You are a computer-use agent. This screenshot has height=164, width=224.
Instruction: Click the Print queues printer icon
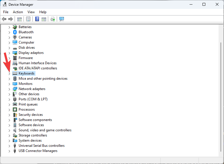pos(15,104)
